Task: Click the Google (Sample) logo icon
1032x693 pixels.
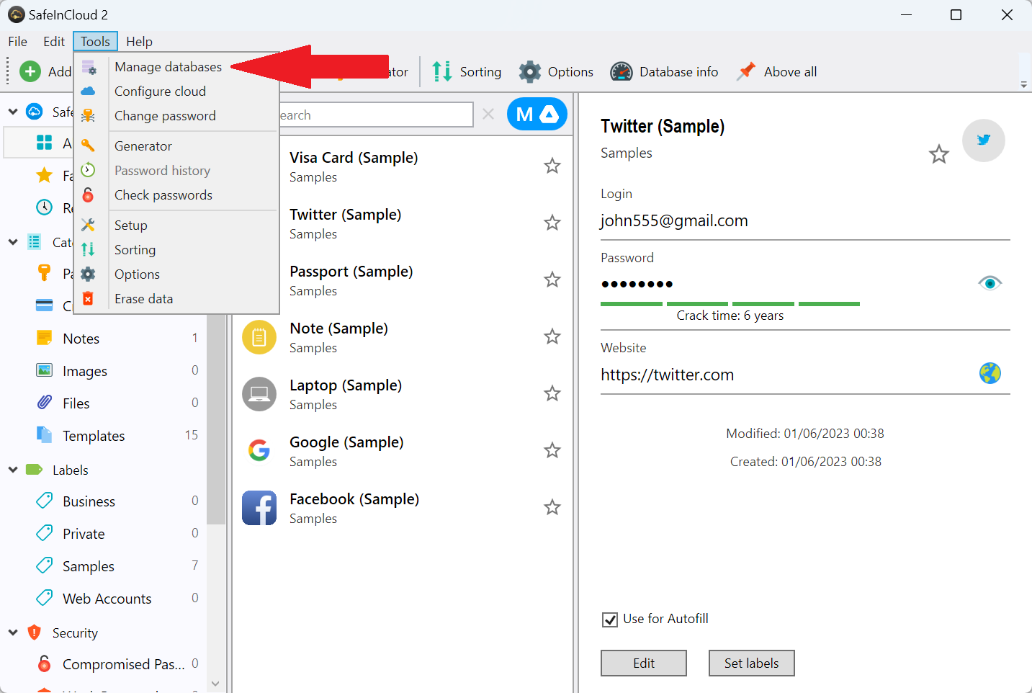Action: [259, 451]
